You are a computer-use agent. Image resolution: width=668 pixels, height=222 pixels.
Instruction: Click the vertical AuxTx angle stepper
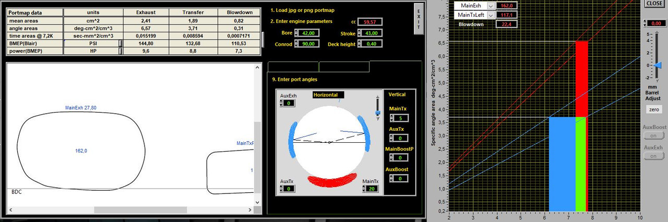[x=392, y=138]
